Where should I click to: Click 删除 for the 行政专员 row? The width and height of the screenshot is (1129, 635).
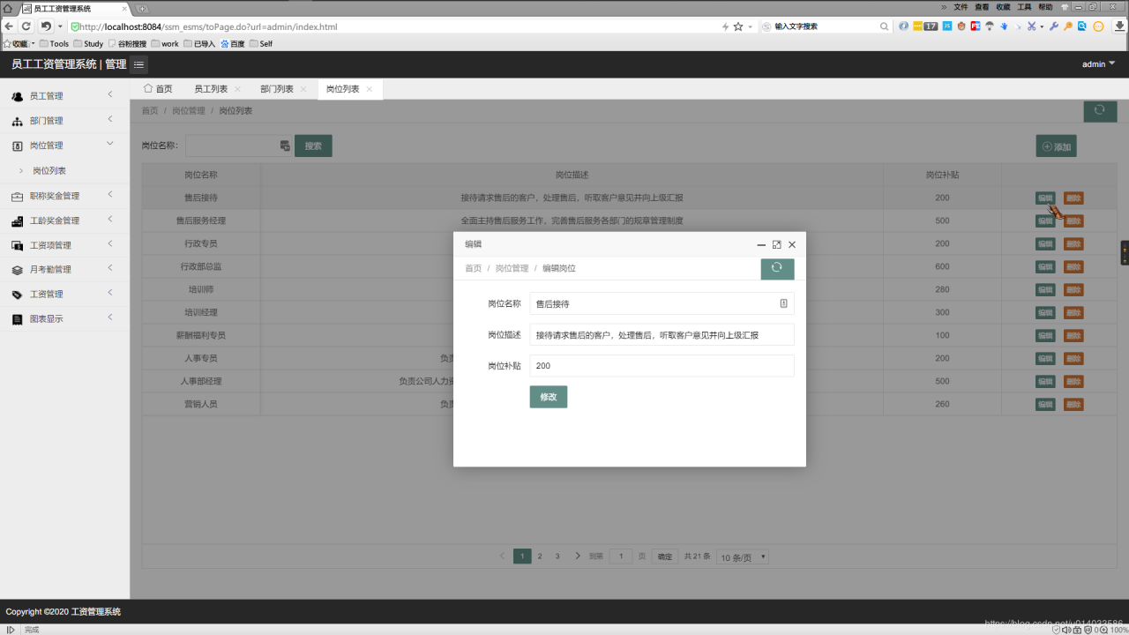1073,243
